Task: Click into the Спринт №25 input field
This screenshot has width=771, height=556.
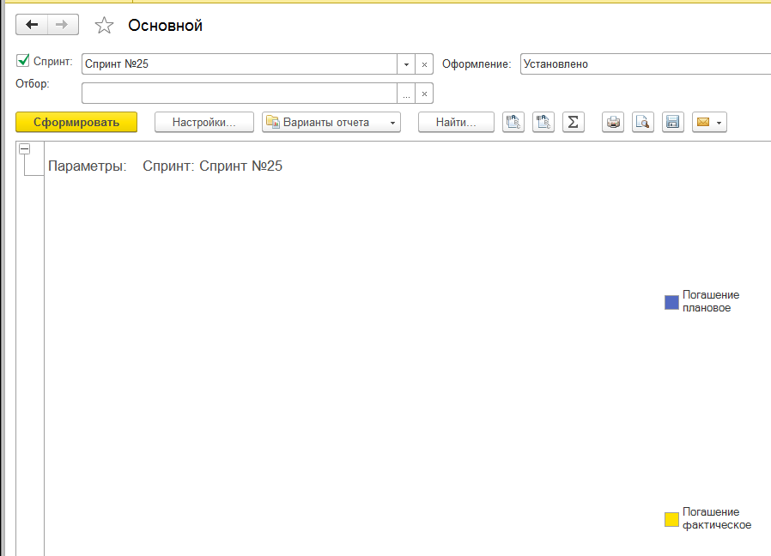Action: (x=240, y=63)
